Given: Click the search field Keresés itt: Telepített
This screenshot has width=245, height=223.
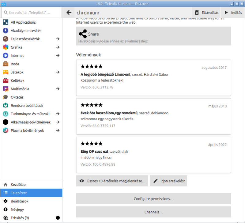Looking at the screenshot, I should 31,13.
